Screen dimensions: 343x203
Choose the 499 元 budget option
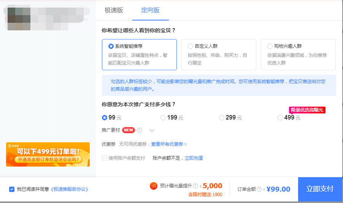coord(281,118)
